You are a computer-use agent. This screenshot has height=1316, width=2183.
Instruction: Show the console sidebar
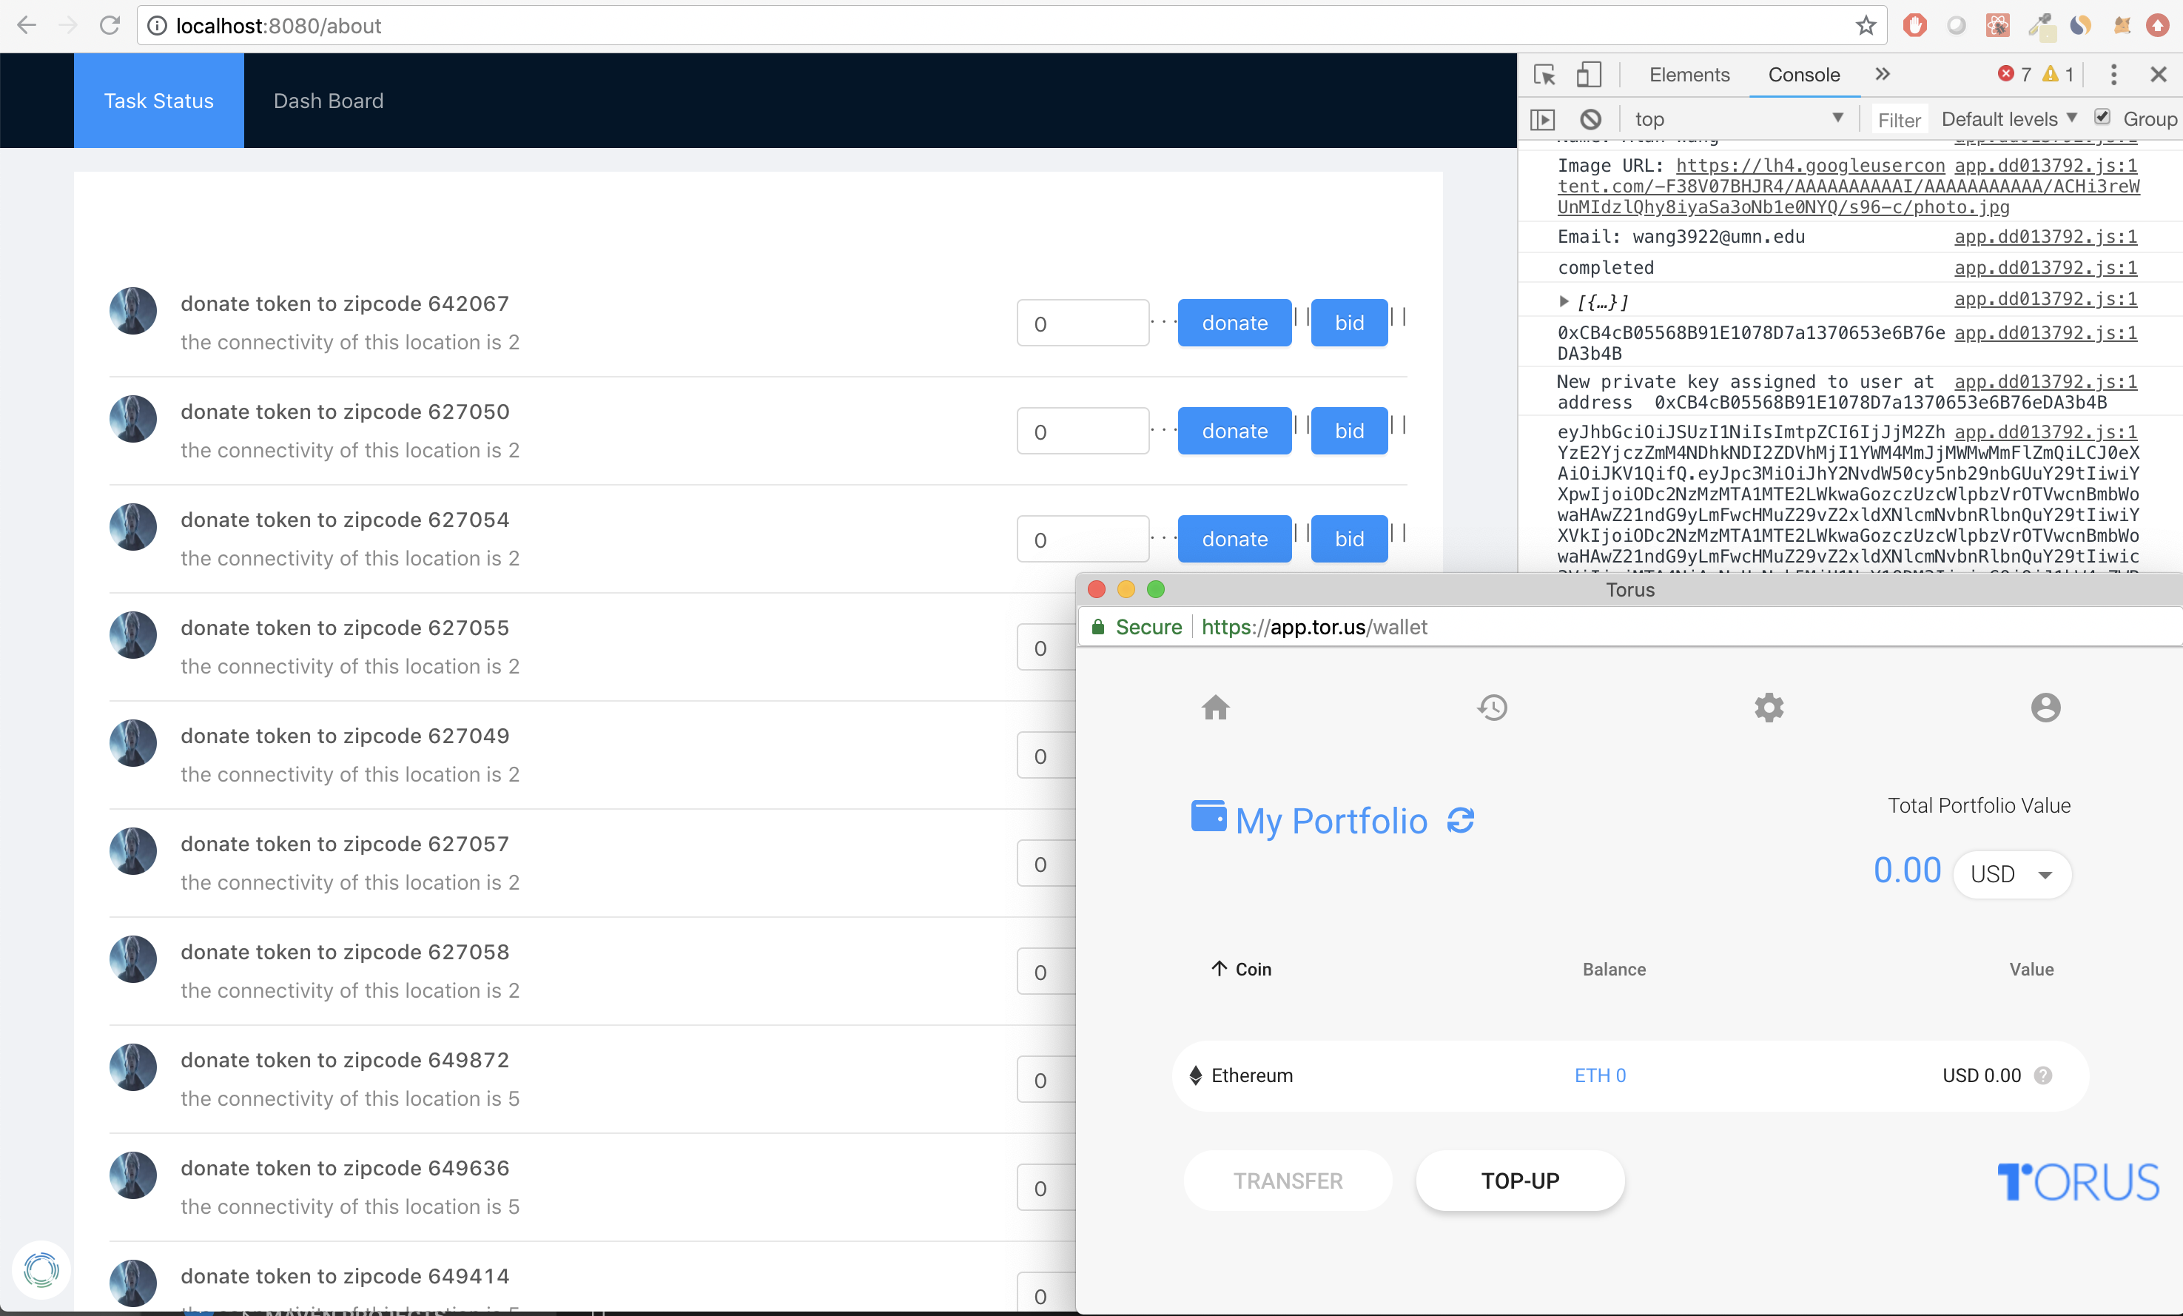click(1542, 118)
